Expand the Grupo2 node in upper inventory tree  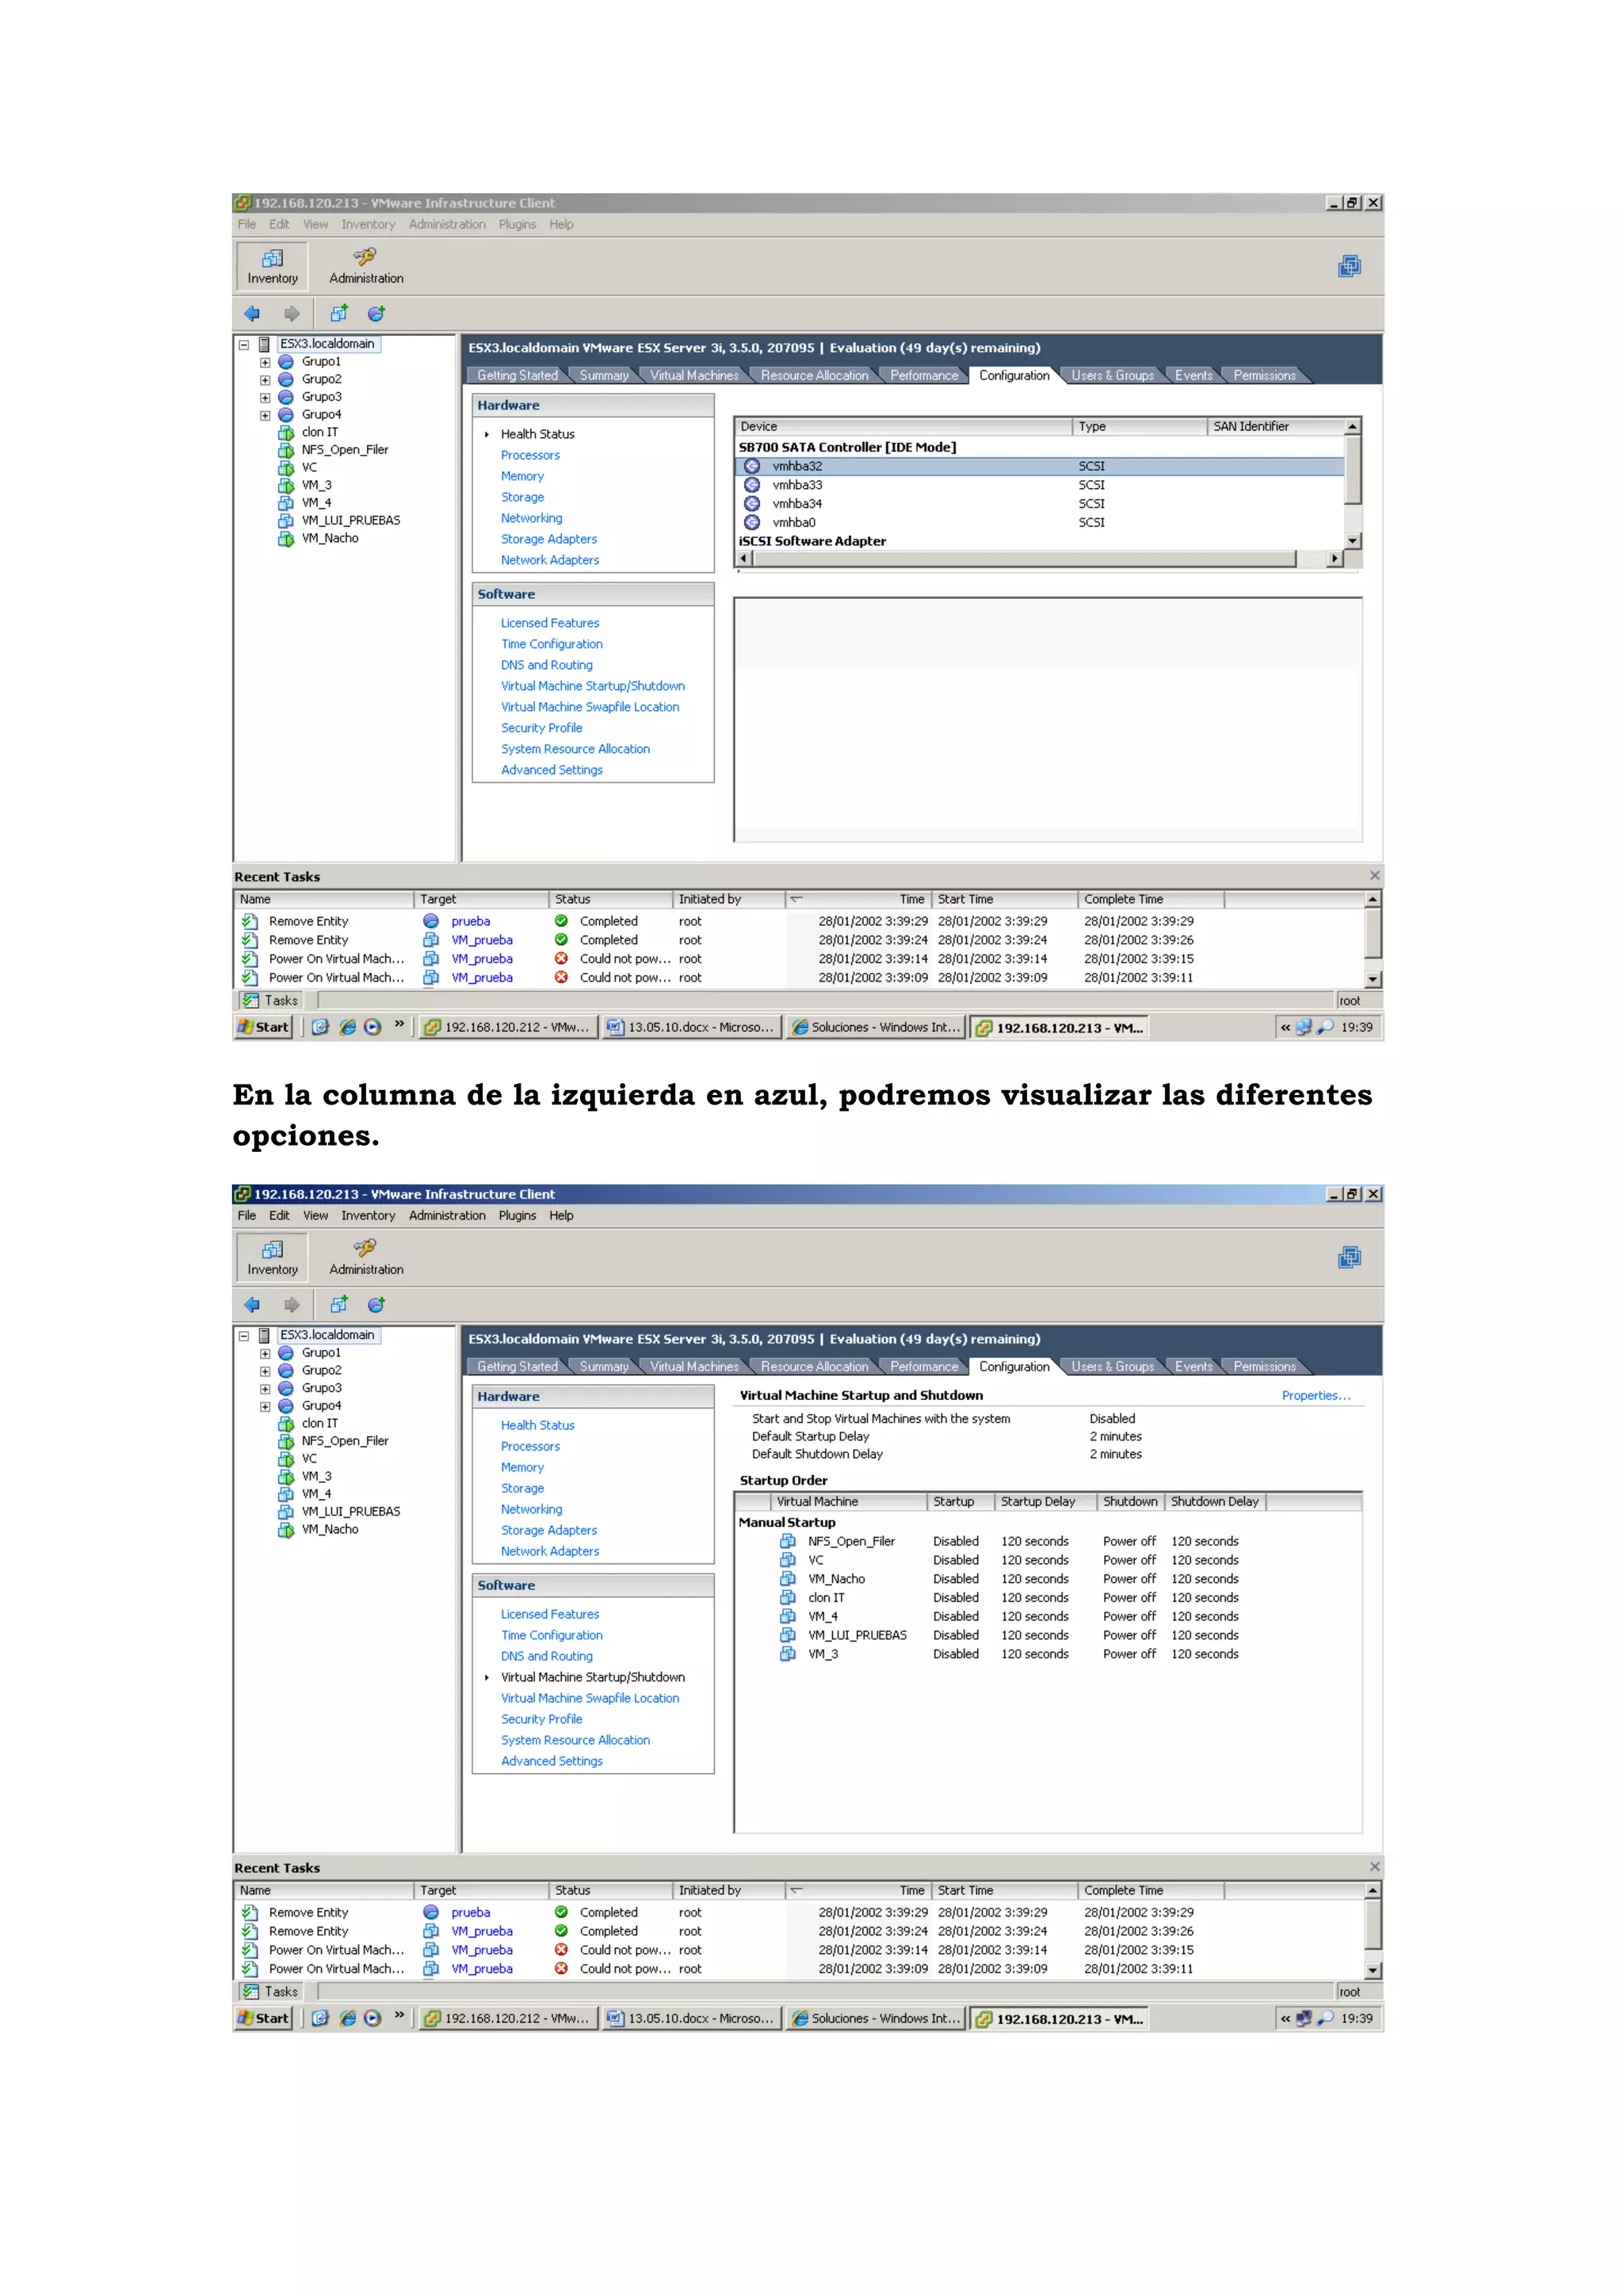click(265, 380)
